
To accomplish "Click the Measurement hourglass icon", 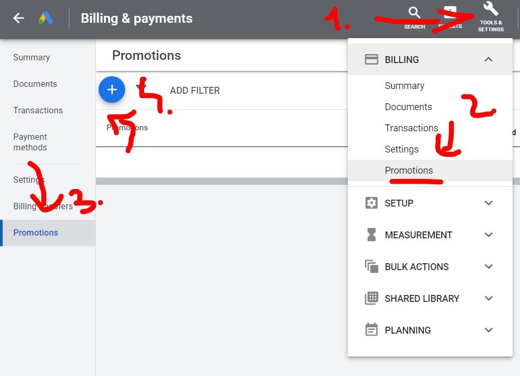I will 372,235.
